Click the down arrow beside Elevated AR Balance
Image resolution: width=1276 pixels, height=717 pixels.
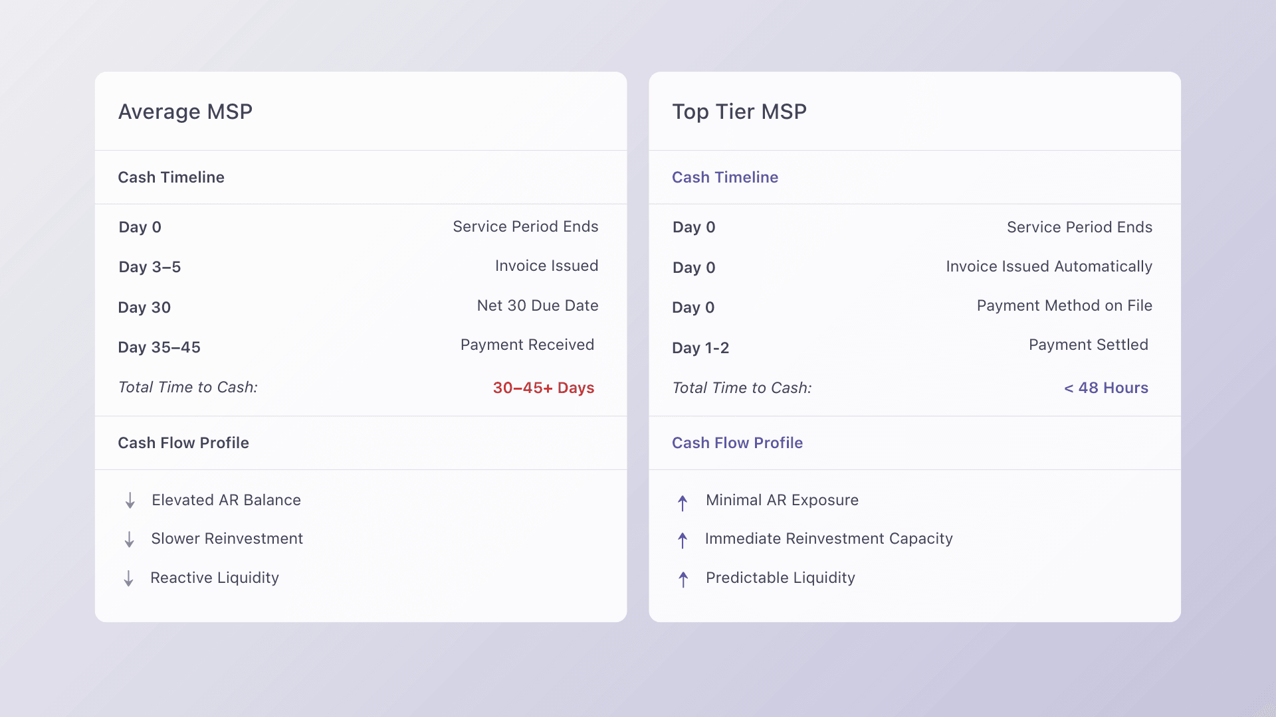coord(130,501)
